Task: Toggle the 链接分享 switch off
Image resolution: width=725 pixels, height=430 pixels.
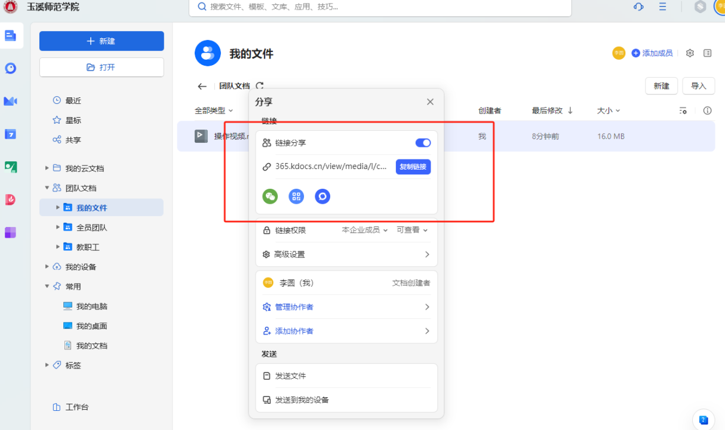Action: tap(423, 143)
